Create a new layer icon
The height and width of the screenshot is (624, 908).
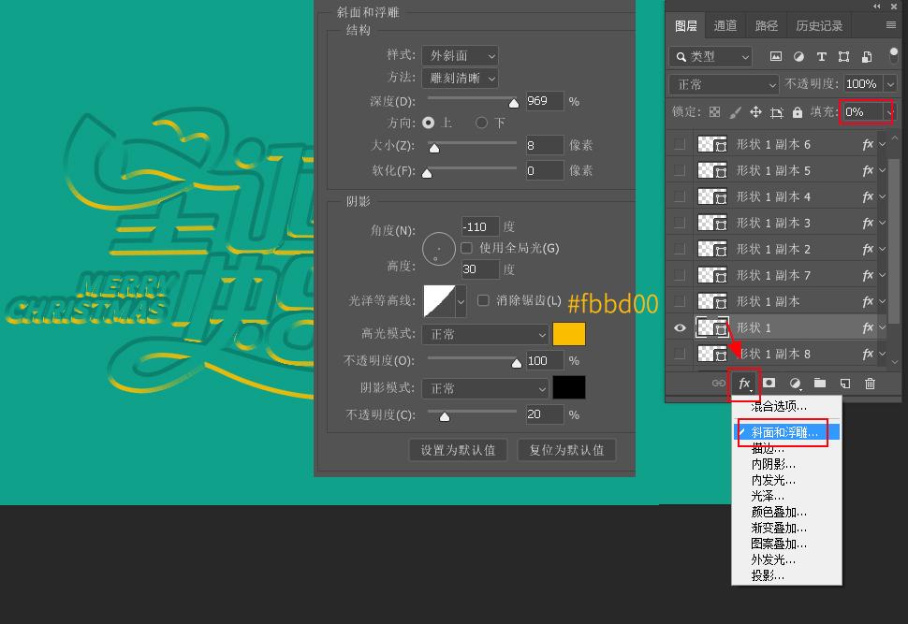845,384
